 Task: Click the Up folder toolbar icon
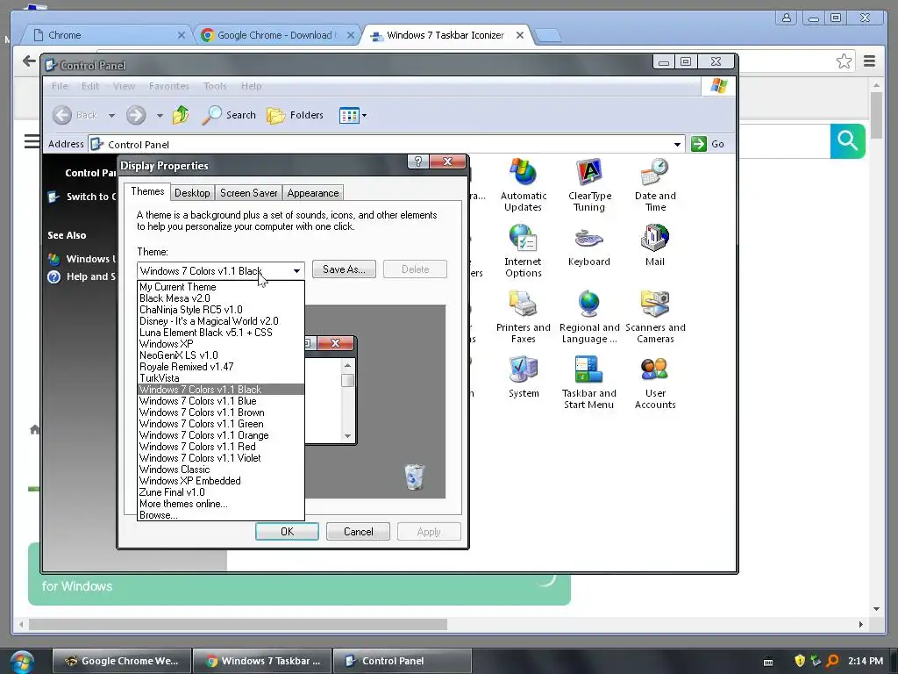pyautogui.click(x=181, y=115)
